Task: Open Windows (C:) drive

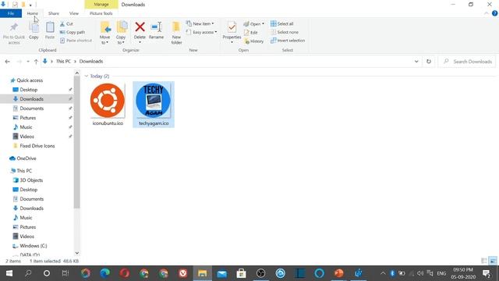Action: (33, 246)
